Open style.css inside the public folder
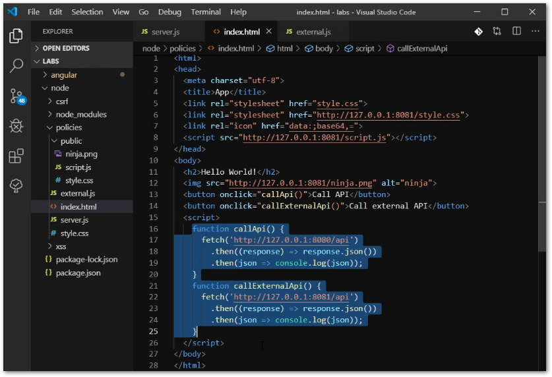The width and height of the screenshot is (552, 377). tap(82, 181)
